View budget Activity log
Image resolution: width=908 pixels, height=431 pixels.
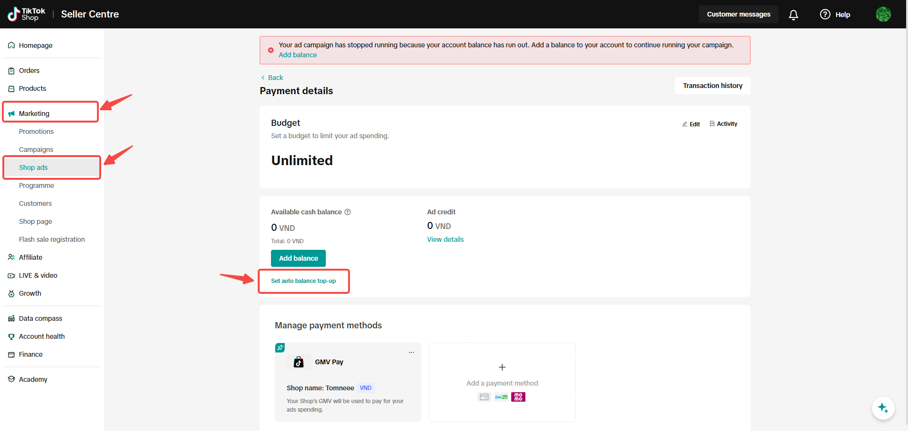(x=724, y=124)
